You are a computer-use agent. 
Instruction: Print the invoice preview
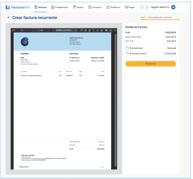[x=106, y=30]
